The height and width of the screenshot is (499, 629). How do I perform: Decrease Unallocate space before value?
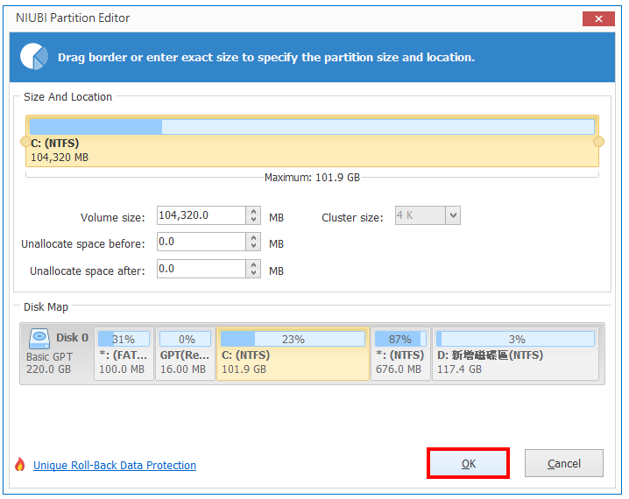[x=253, y=247]
